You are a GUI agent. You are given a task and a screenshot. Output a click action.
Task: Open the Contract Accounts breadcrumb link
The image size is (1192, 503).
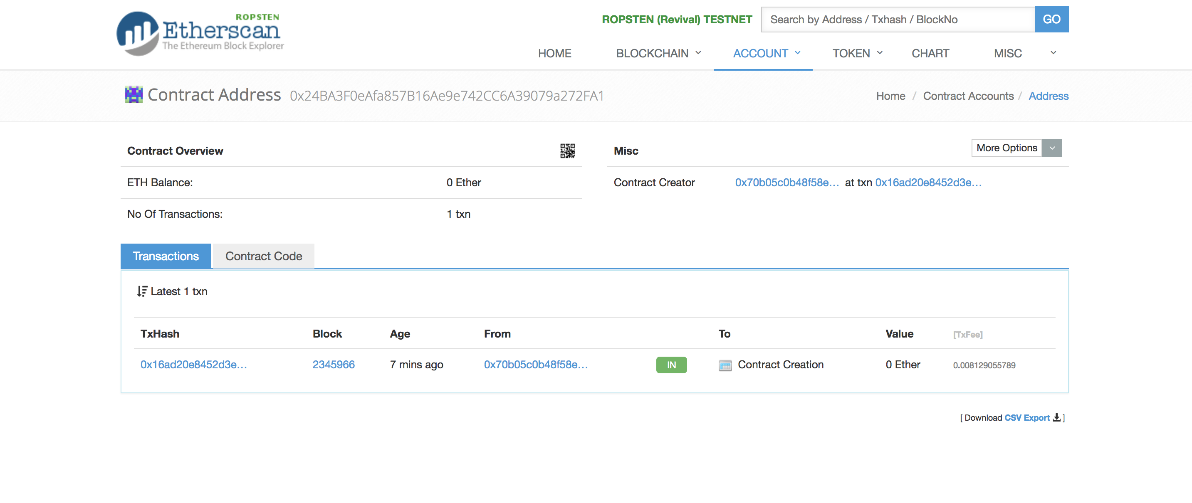coord(968,96)
